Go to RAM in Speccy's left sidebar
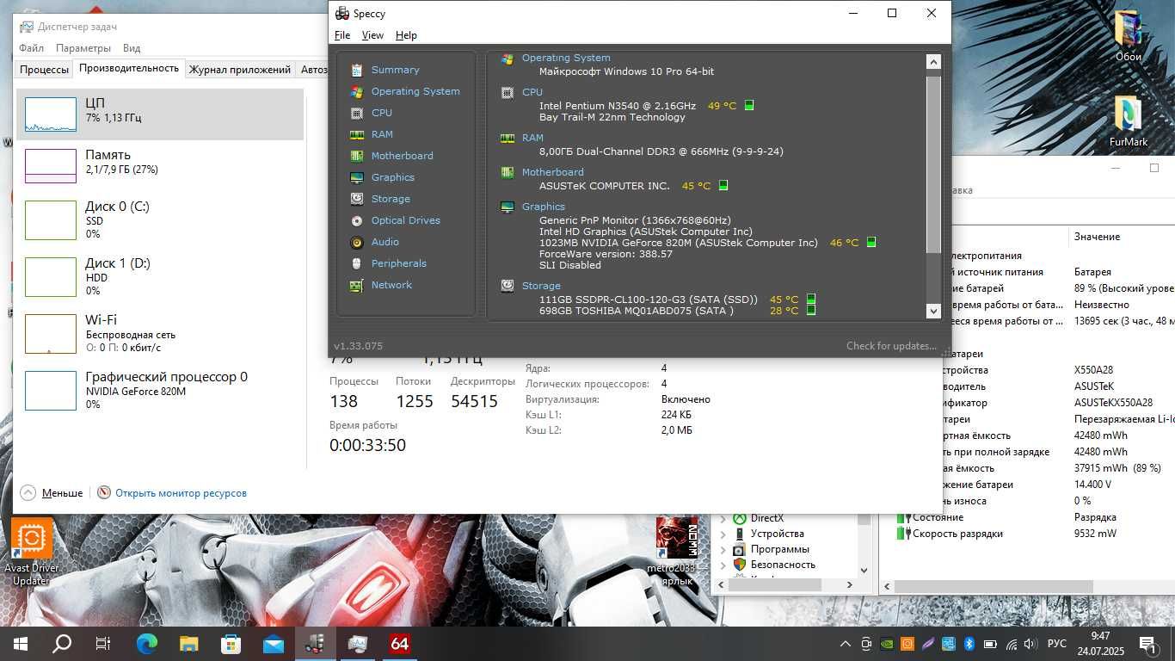Image resolution: width=1175 pixels, height=661 pixels. (x=382, y=134)
